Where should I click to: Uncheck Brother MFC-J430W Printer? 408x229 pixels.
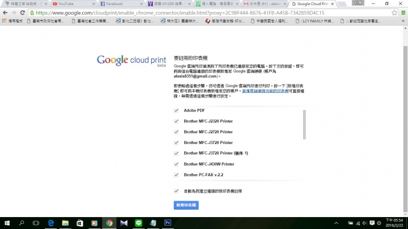pos(176,164)
